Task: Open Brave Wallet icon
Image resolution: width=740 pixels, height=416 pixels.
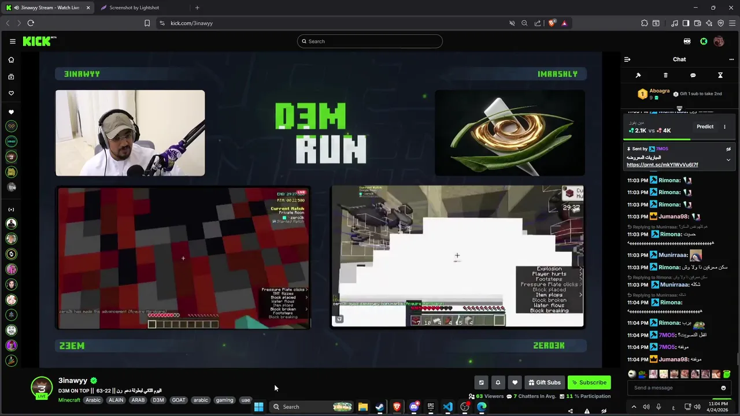Action: pos(697,23)
